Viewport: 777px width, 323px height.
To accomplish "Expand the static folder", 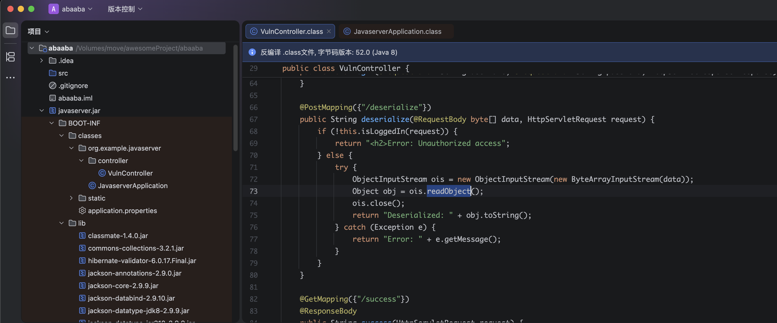I will (71, 198).
